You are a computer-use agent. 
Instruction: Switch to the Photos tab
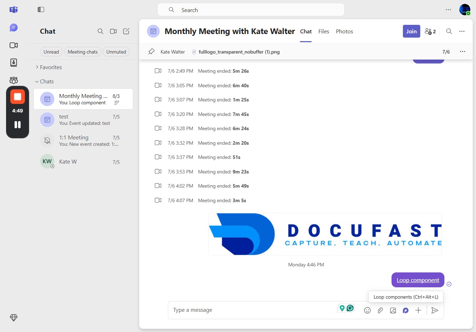[x=344, y=31]
